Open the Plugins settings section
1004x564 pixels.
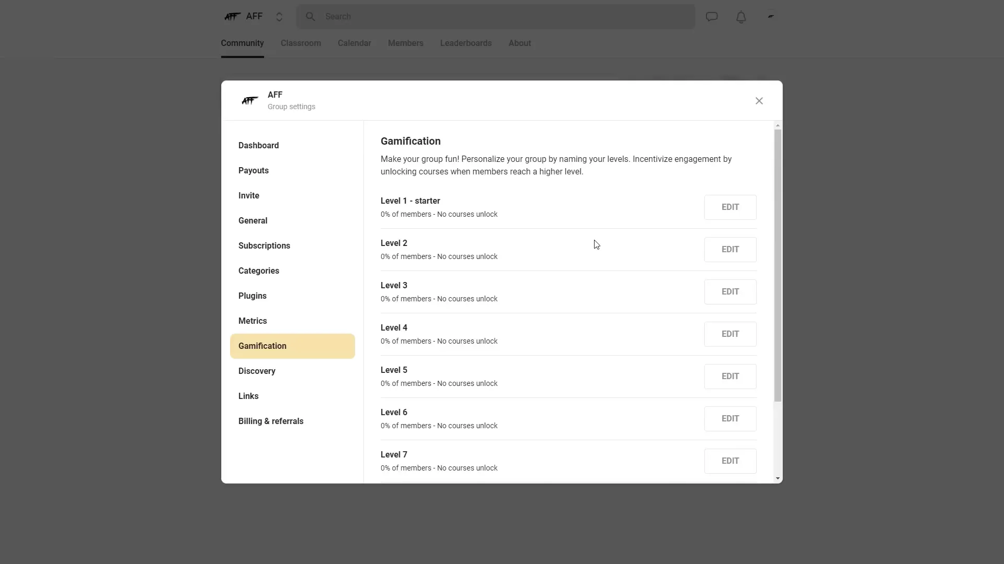[292, 296]
